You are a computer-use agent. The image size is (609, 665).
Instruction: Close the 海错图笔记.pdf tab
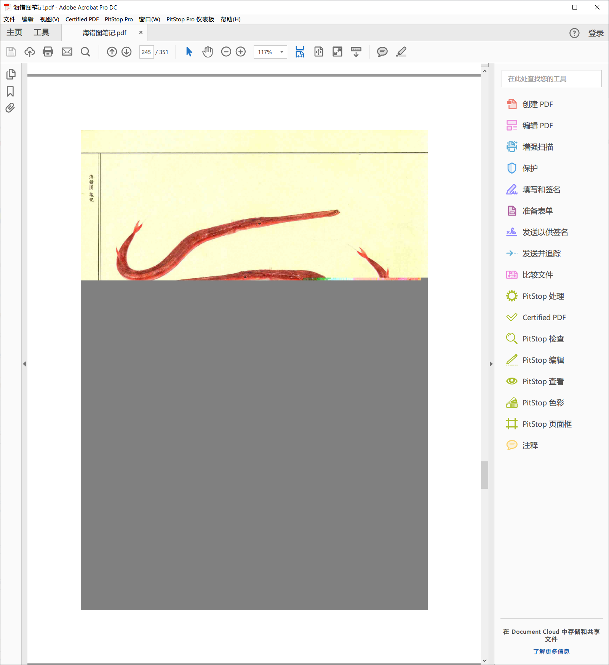[x=141, y=33]
